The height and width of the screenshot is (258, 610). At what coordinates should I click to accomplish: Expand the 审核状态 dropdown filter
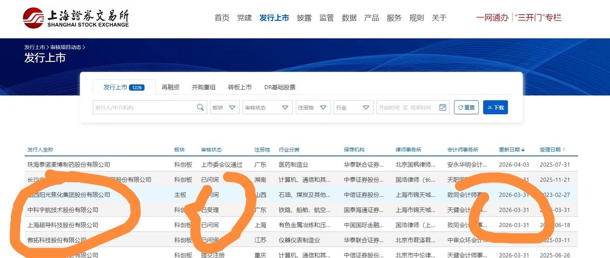[268, 107]
